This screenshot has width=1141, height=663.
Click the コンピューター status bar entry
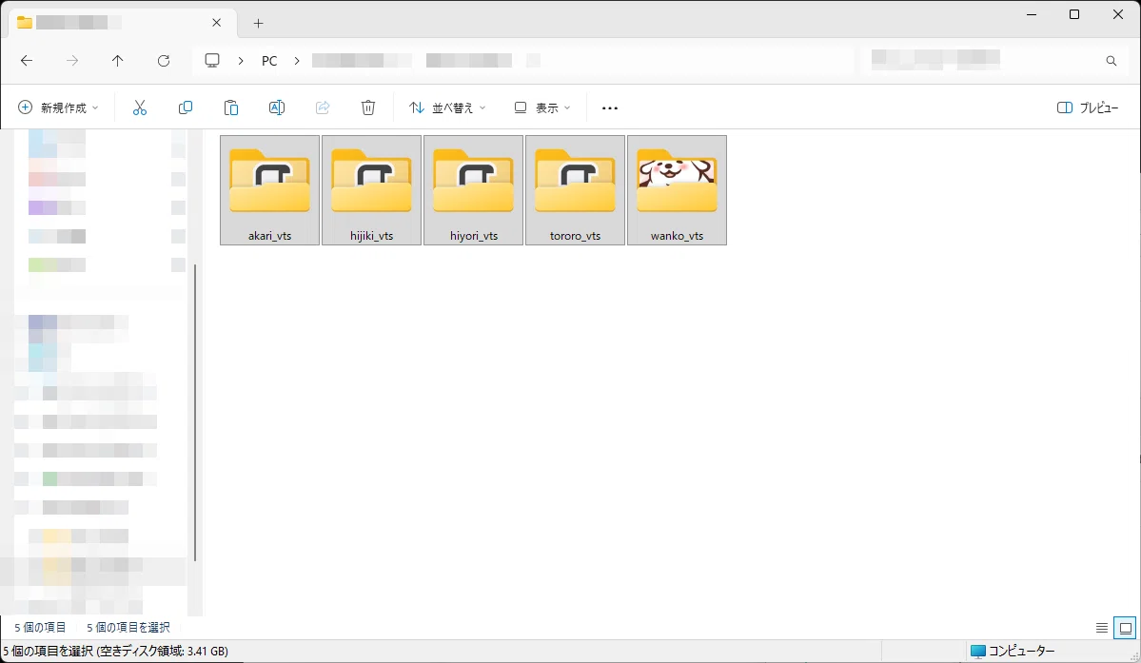pyautogui.click(x=1013, y=652)
